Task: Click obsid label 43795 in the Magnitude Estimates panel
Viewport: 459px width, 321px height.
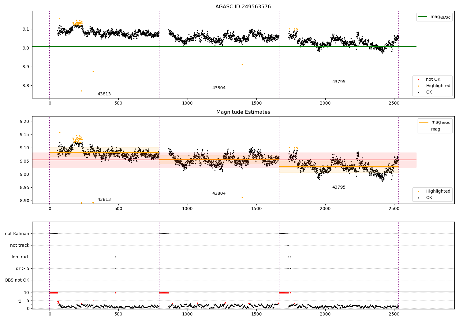Action: [x=339, y=187]
